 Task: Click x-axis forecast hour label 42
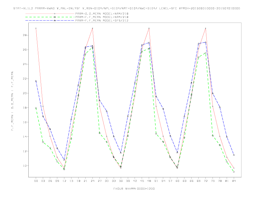(135, 181)
